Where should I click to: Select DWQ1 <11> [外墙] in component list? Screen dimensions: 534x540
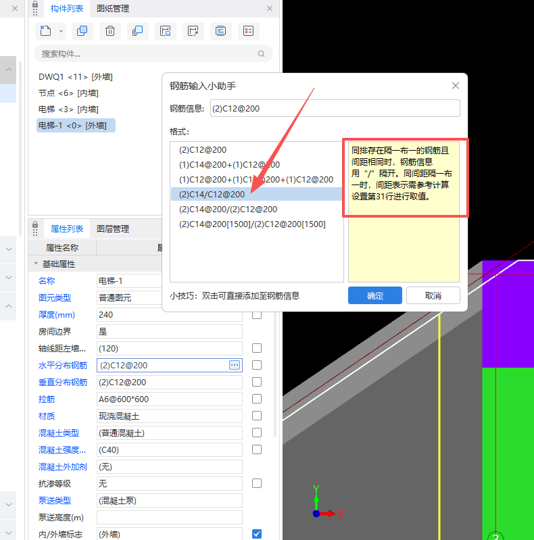coord(76,77)
